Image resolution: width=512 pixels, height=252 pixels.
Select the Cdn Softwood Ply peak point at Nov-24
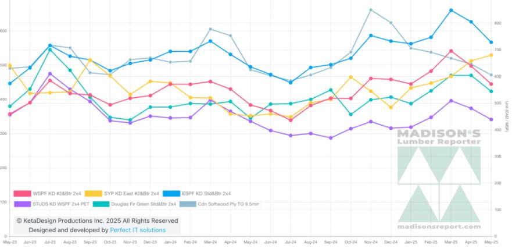[371, 10]
